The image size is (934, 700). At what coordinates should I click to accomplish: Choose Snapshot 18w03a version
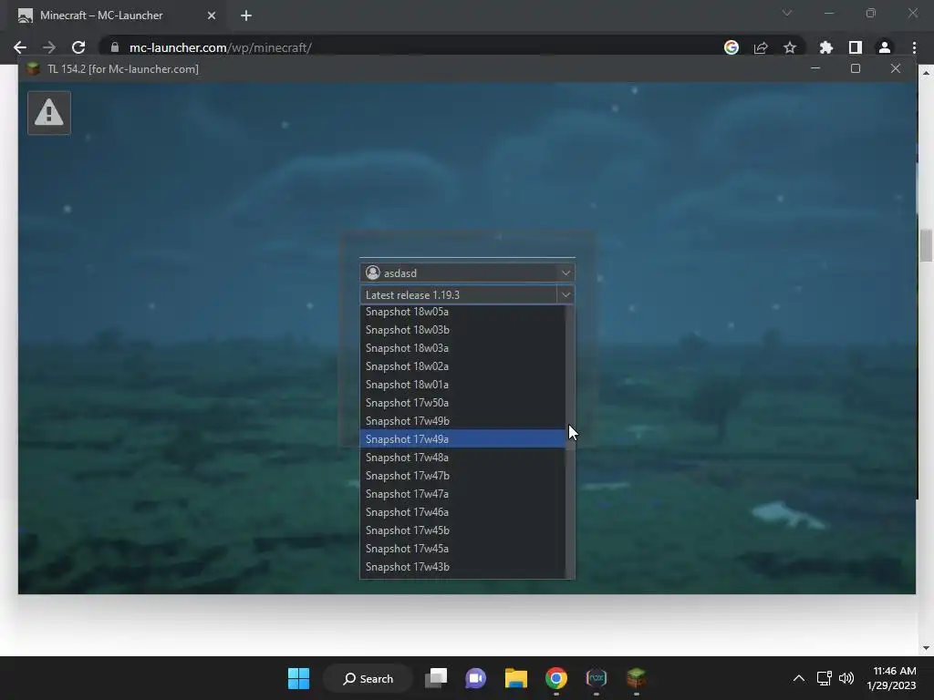point(462,347)
